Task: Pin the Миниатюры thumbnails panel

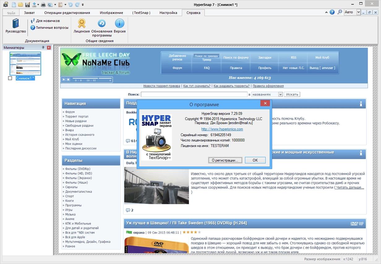Action: click(43, 48)
